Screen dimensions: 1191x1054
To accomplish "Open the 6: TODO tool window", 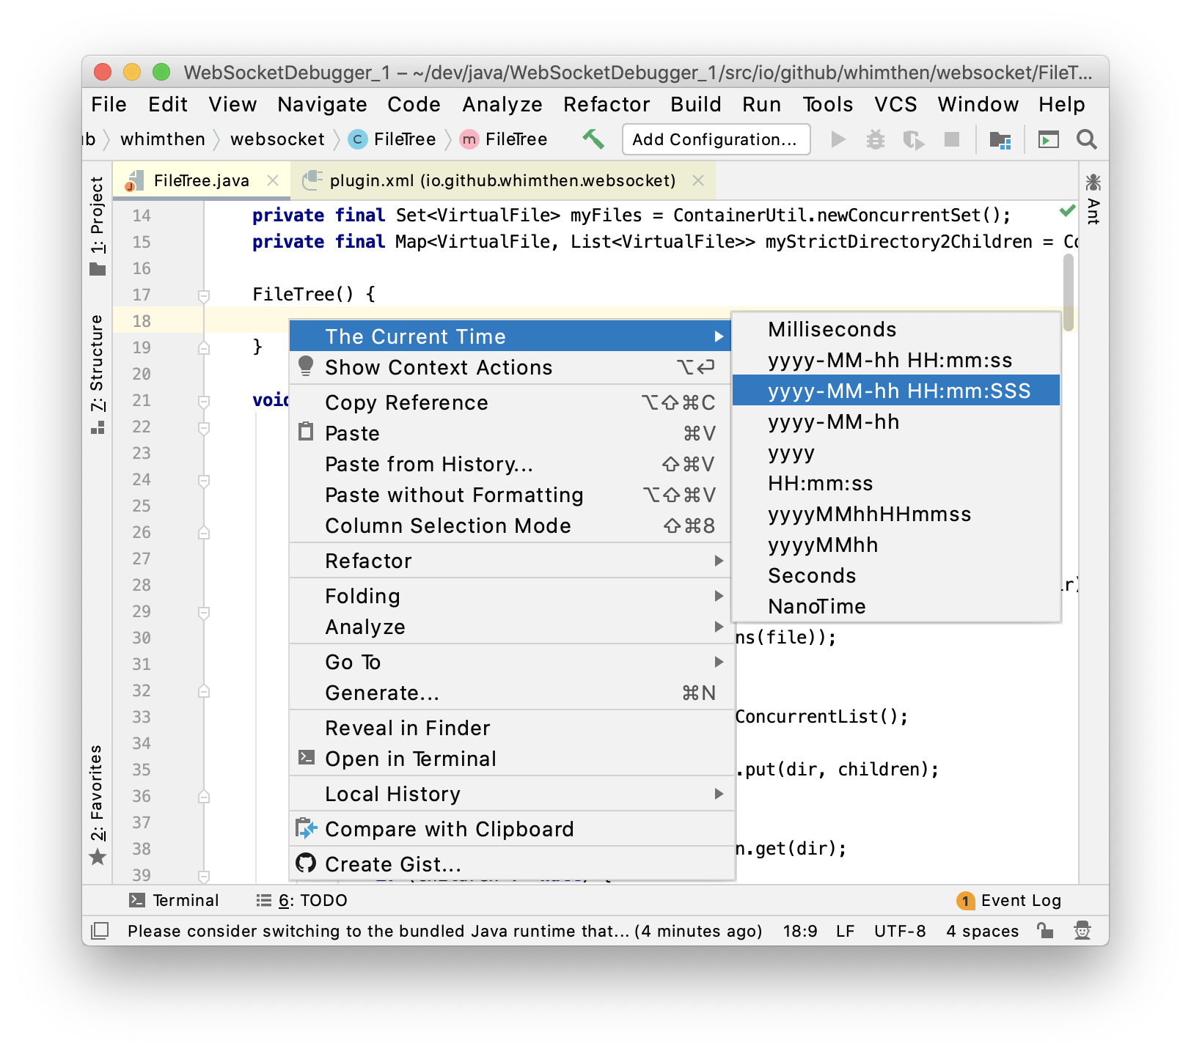I will [x=302, y=900].
